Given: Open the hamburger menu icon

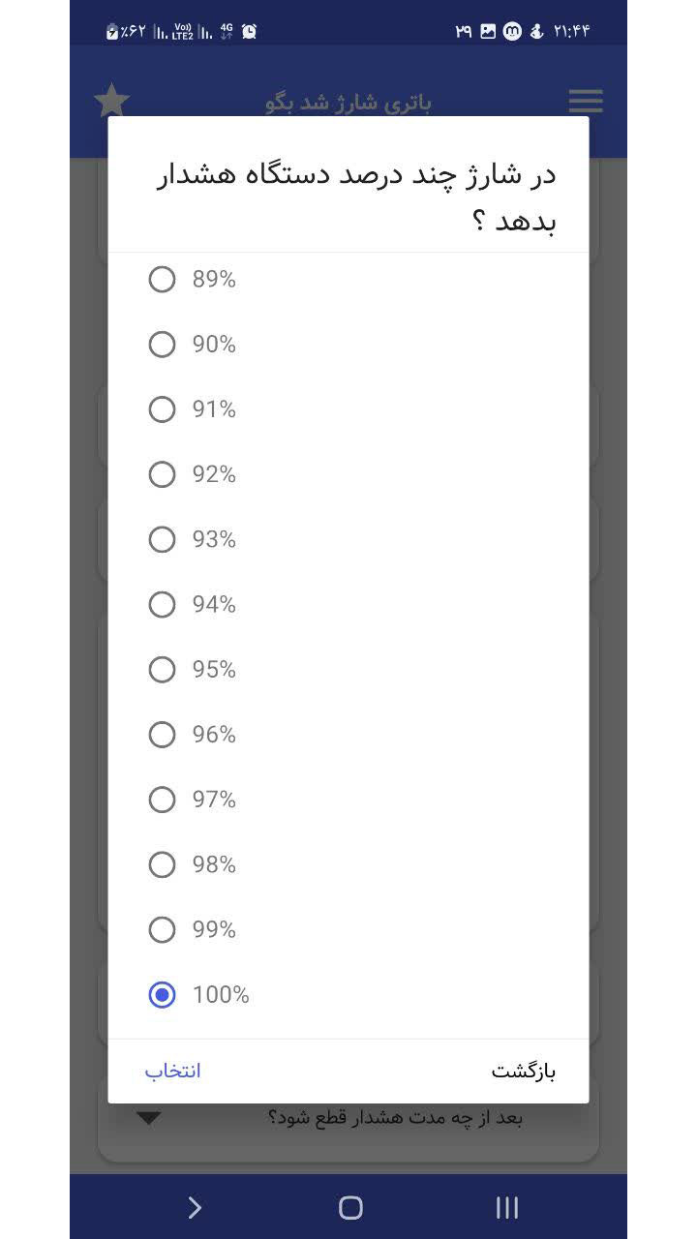Looking at the screenshot, I should point(586,101).
